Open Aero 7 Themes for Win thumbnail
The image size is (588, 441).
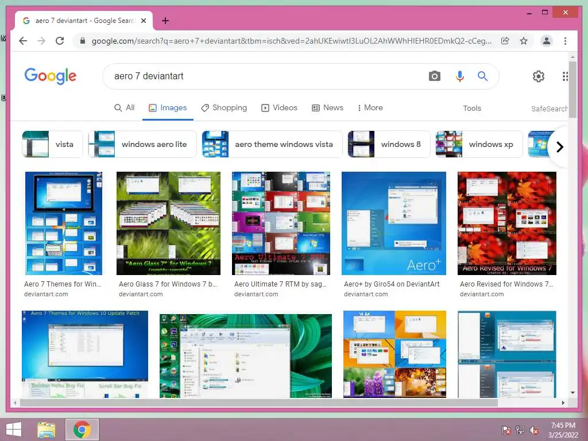(63, 223)
